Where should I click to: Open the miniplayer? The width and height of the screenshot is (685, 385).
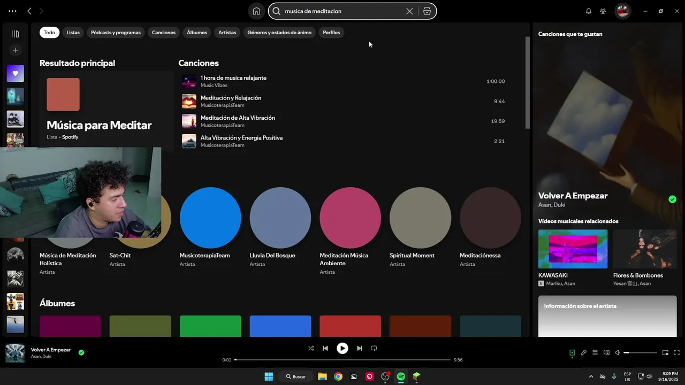(666, 352)
